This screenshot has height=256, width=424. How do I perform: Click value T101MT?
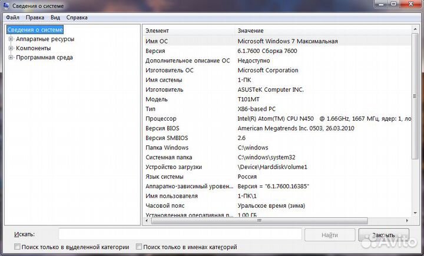(249, 99)
